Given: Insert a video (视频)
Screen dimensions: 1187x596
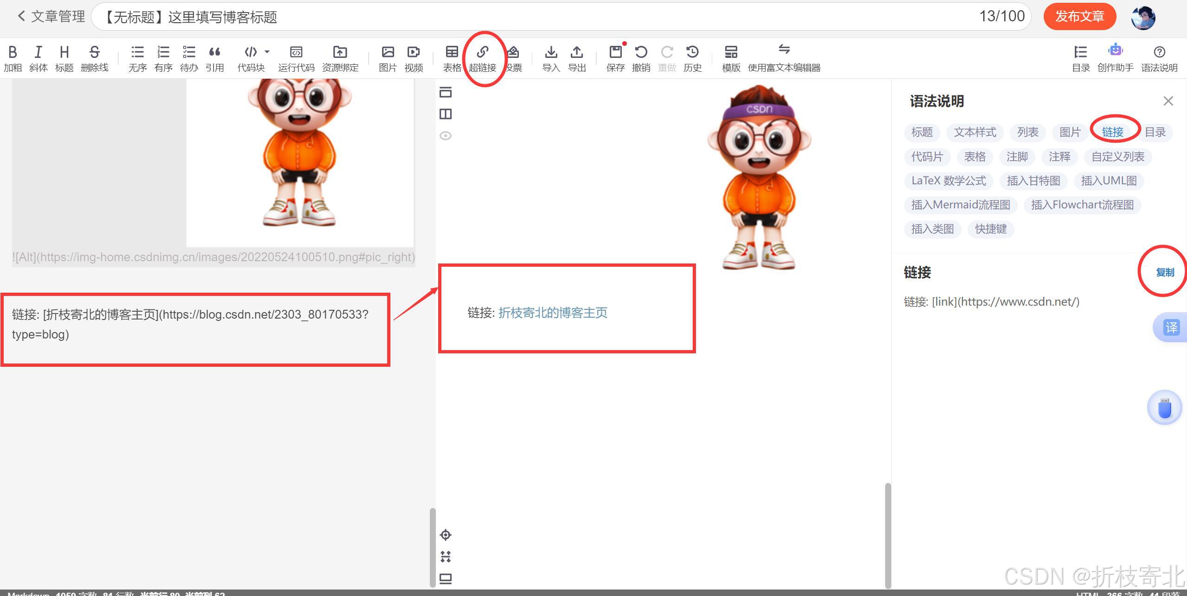Looking at the screenshot, I should (414, 58).
